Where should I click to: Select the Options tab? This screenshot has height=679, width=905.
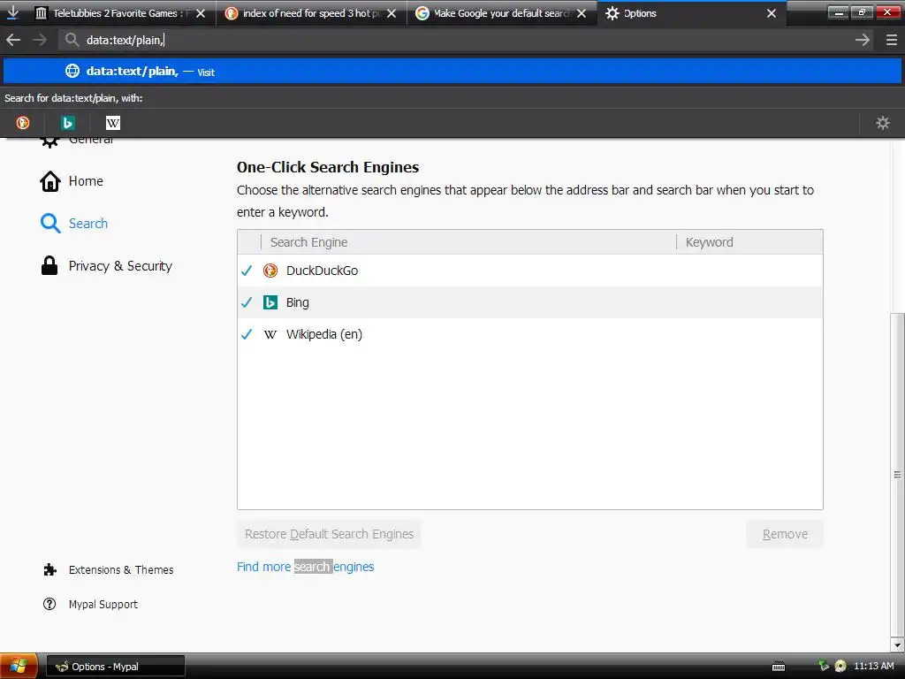tap(691, 13)
